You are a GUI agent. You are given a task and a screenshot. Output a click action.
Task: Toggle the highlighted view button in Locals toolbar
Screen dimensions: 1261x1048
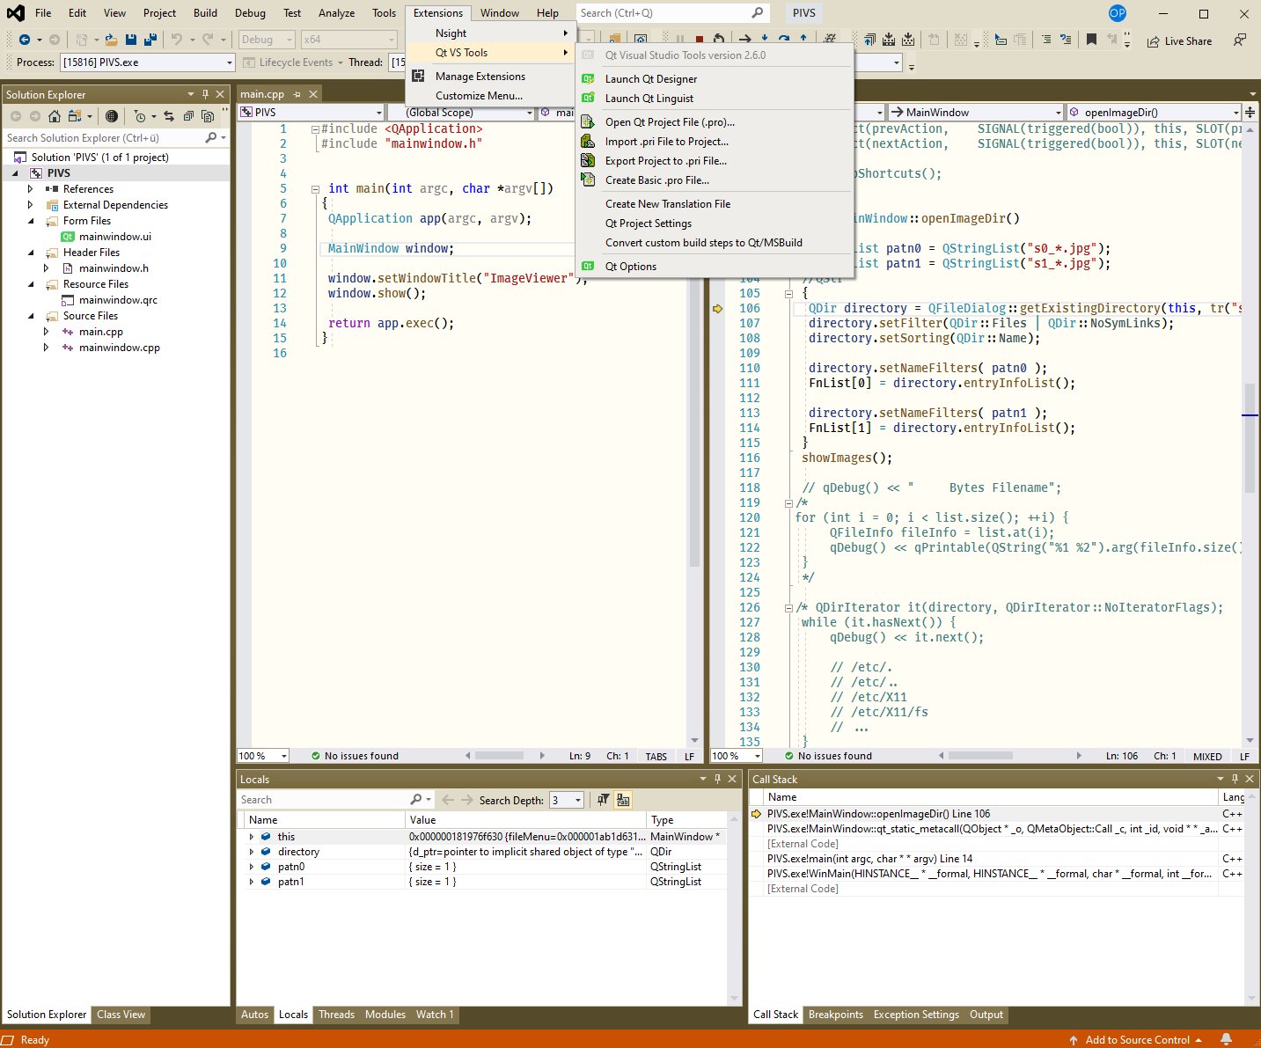tap(623, 800)
